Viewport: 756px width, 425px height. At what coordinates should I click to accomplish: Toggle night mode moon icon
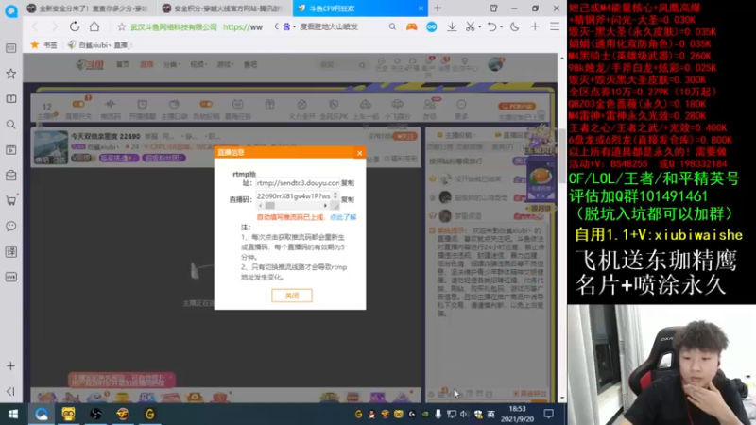[514, 27]
